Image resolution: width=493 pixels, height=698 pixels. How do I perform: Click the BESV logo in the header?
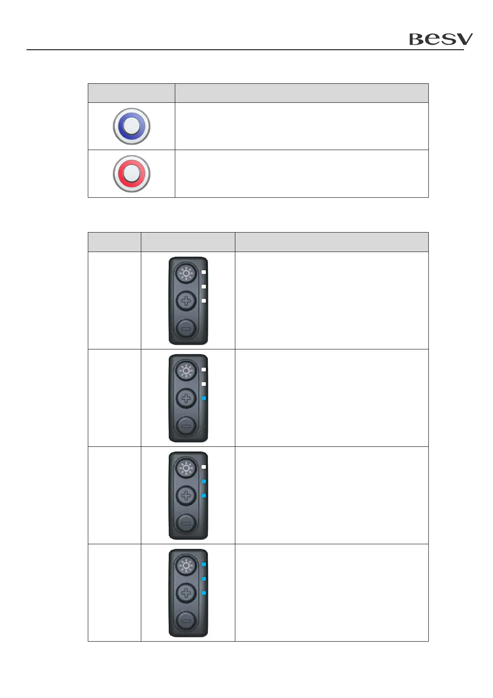click(440, 39)
